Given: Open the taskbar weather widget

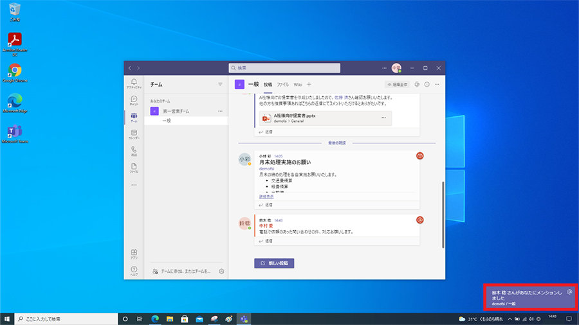Looking at the screenshot, I should tap(481, 319).
